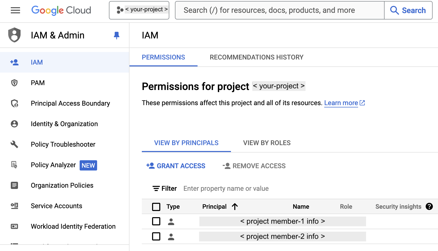This screenshot has height=251, width=438.
Task: Click the Google Cloud logo
Action: (x=61, y=10)
